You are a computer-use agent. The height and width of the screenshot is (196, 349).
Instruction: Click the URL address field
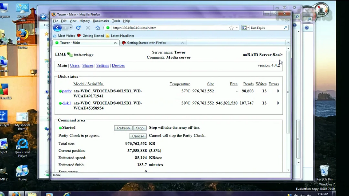pyautogui.click(x=170, y=28)
